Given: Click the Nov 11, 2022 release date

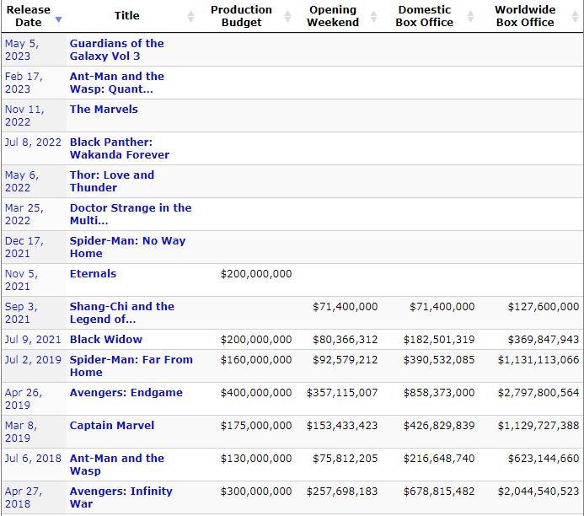Looking at the screenshot, I should 24,116.
